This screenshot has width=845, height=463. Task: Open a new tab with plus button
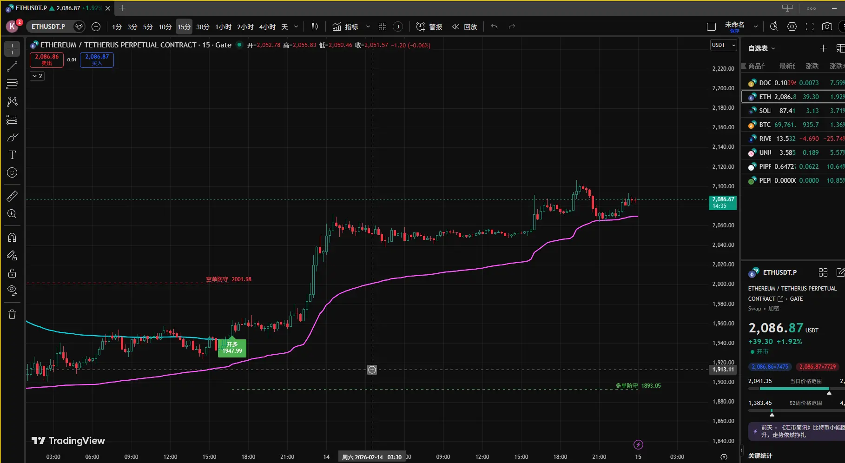pos(122,8)
